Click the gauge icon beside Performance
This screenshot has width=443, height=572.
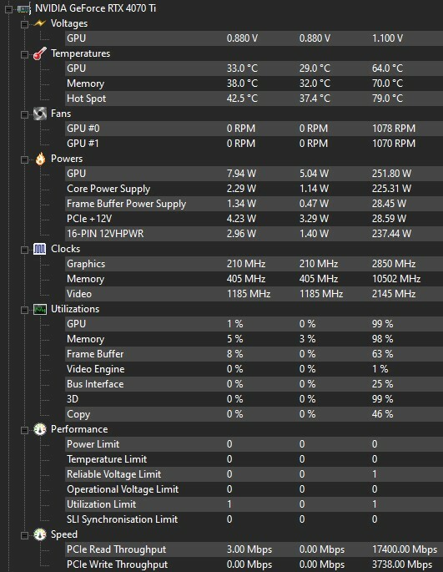(40, 429)
